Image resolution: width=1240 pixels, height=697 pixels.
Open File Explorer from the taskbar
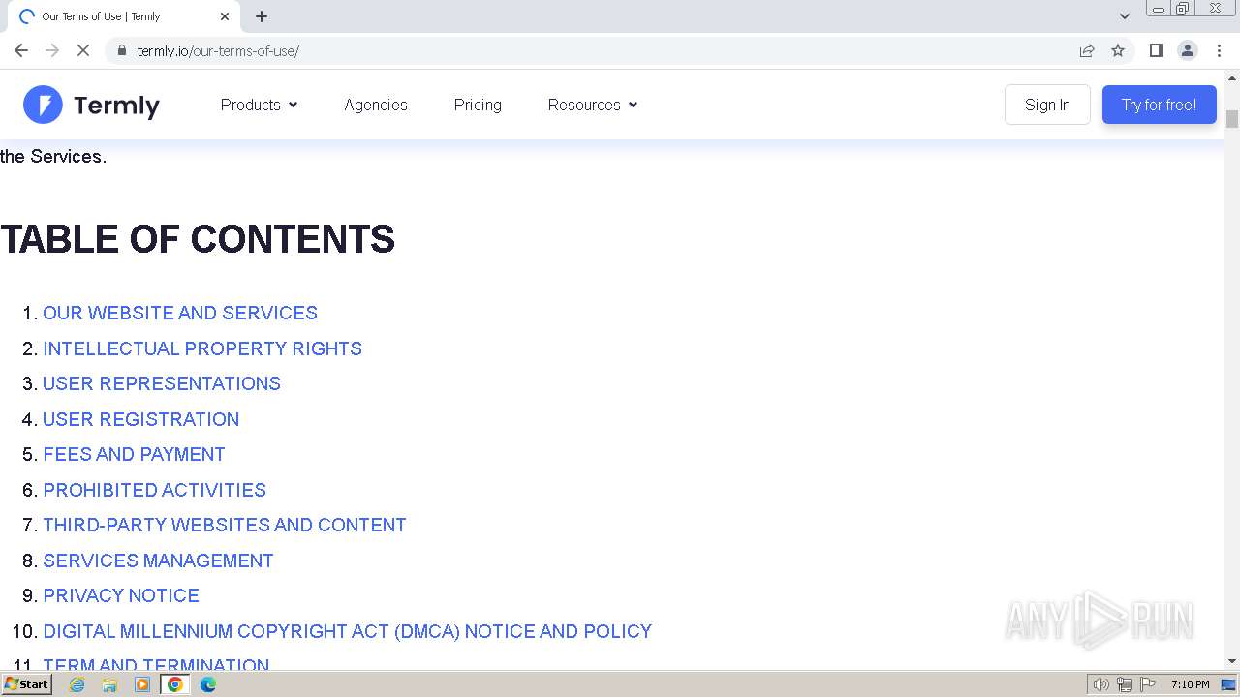tap(109, 684)
